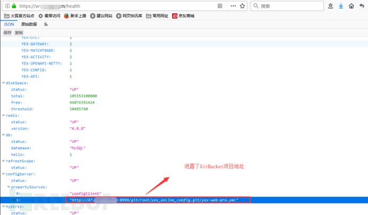Click the undo back arrow icon

coord(362,6)
